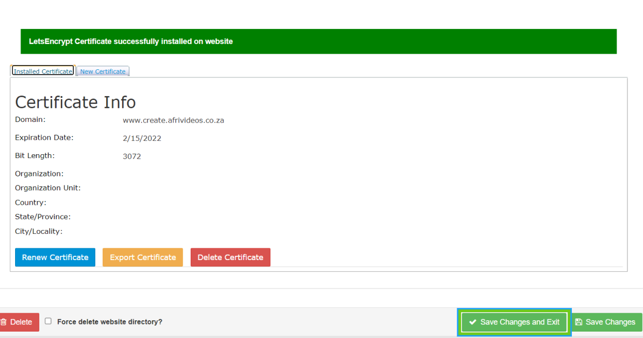
Task: Click the expiration date 2/15/2022
Action: (142, 139)
